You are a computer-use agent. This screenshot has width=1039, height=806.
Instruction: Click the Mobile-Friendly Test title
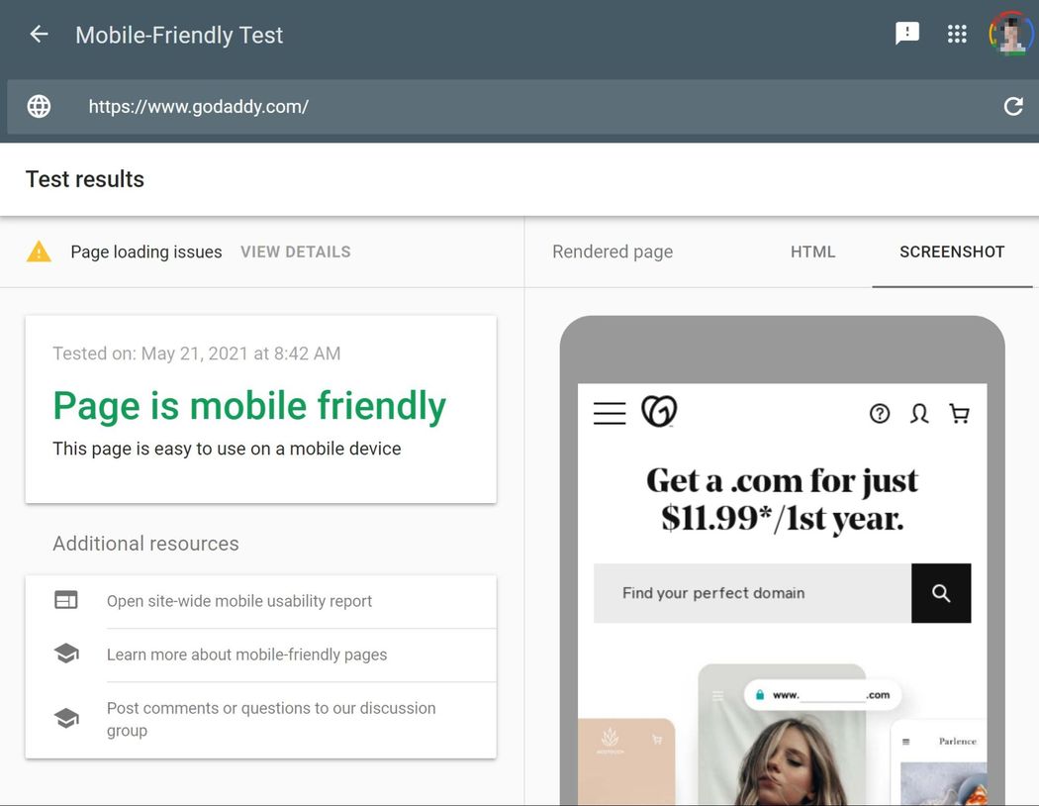click(179, 35)
